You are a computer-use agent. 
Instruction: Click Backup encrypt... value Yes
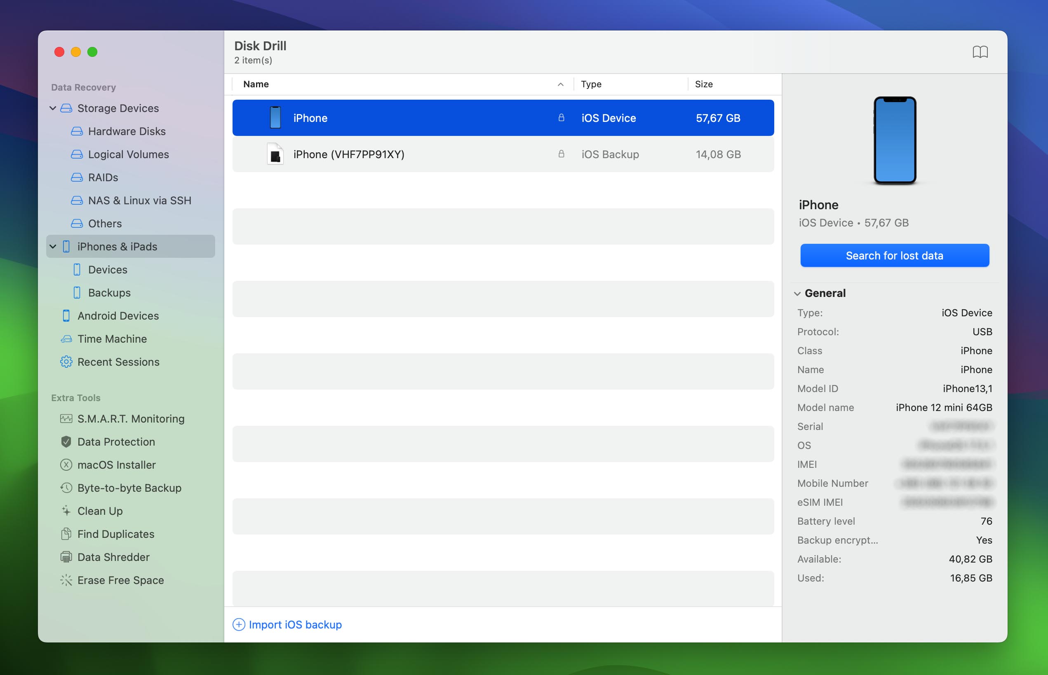[x=984, y=540]
